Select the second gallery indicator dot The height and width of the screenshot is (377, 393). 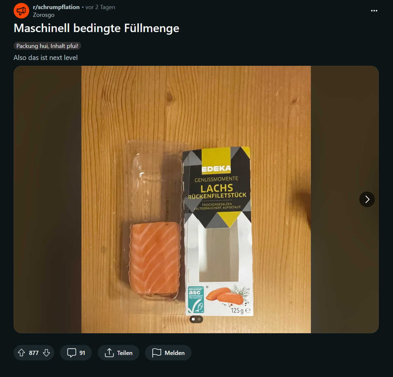point(199,319)
